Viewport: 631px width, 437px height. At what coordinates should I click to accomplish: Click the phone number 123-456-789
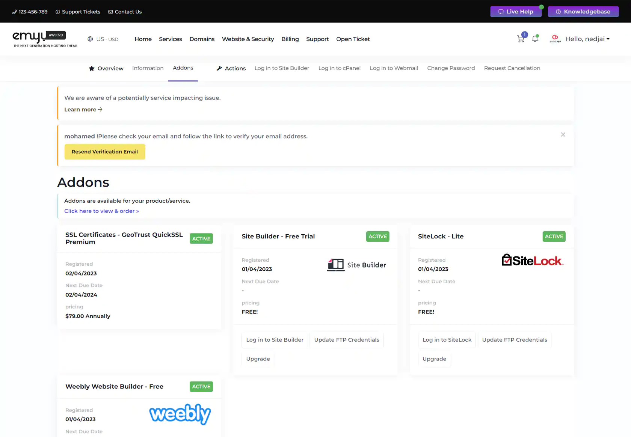tap(30, 12)
